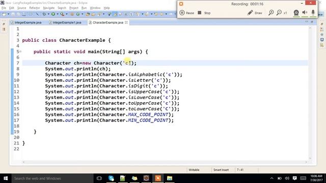Click the Open Type toolbar icon
This screenshot has width=326, height=183.
pos(88,14)
